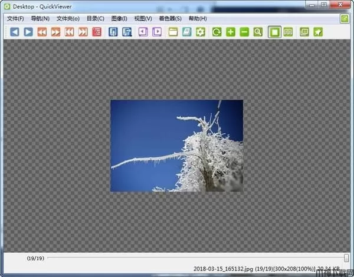
Task: Go to next image with blue right arrow
Action: 28,32
